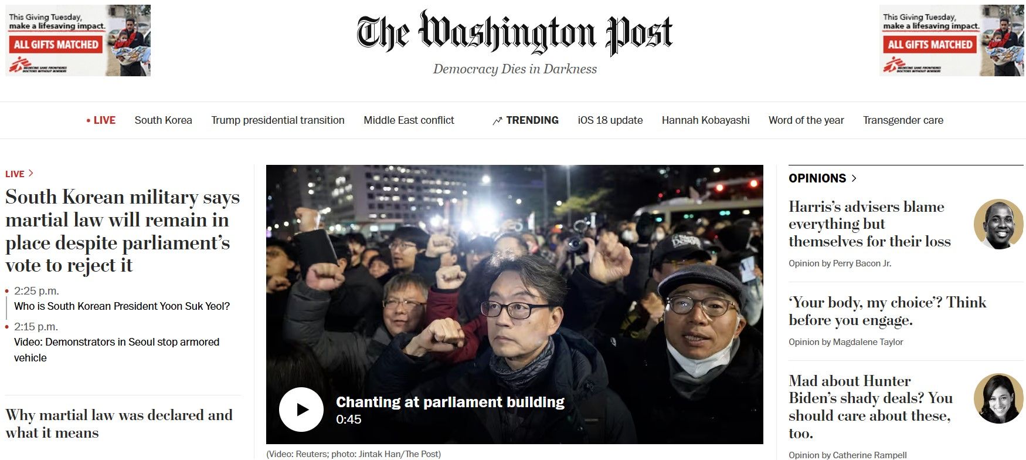This screenshot has width=1026, height=460.
Task: Open iOS 18 update trending topic
Action: (x=610, y=120)
